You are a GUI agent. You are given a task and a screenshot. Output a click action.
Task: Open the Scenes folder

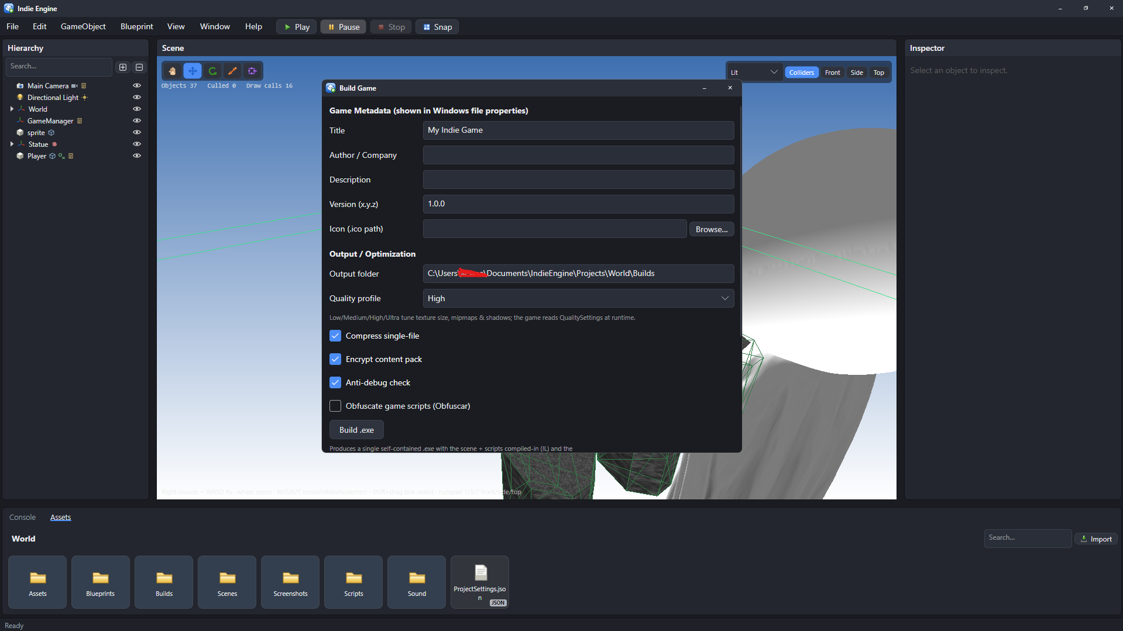[227, 582]
